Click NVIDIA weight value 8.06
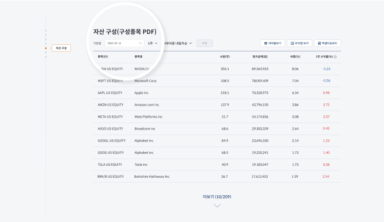 tap(295, 69)
